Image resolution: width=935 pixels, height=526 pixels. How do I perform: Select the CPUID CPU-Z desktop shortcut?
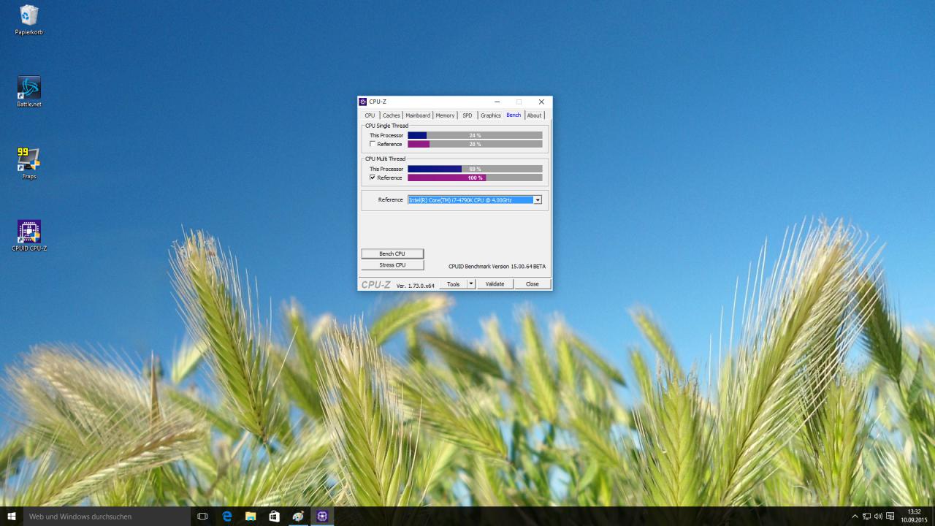coord(29,235)
